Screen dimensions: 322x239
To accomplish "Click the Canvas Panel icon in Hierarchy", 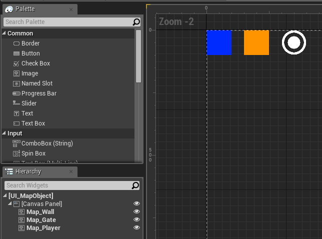I will tap(16, 204).
